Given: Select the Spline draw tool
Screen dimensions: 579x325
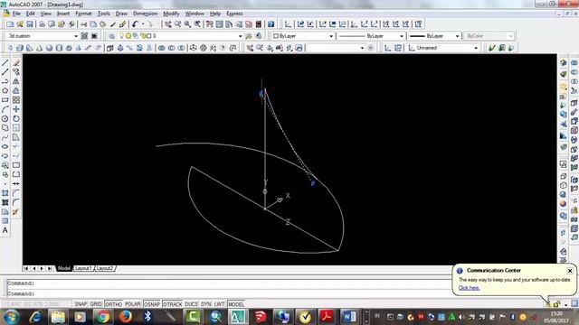Looking at the screenshot, I should (5, 137).
